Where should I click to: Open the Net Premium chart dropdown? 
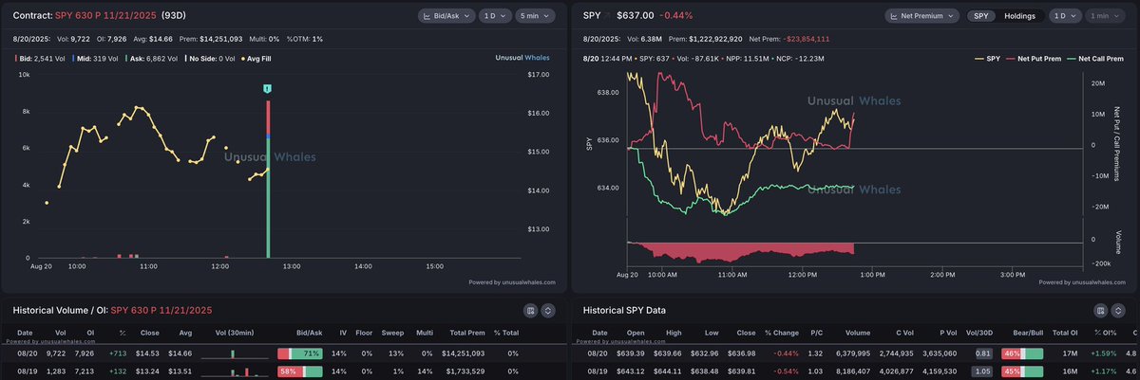[921, 16]
